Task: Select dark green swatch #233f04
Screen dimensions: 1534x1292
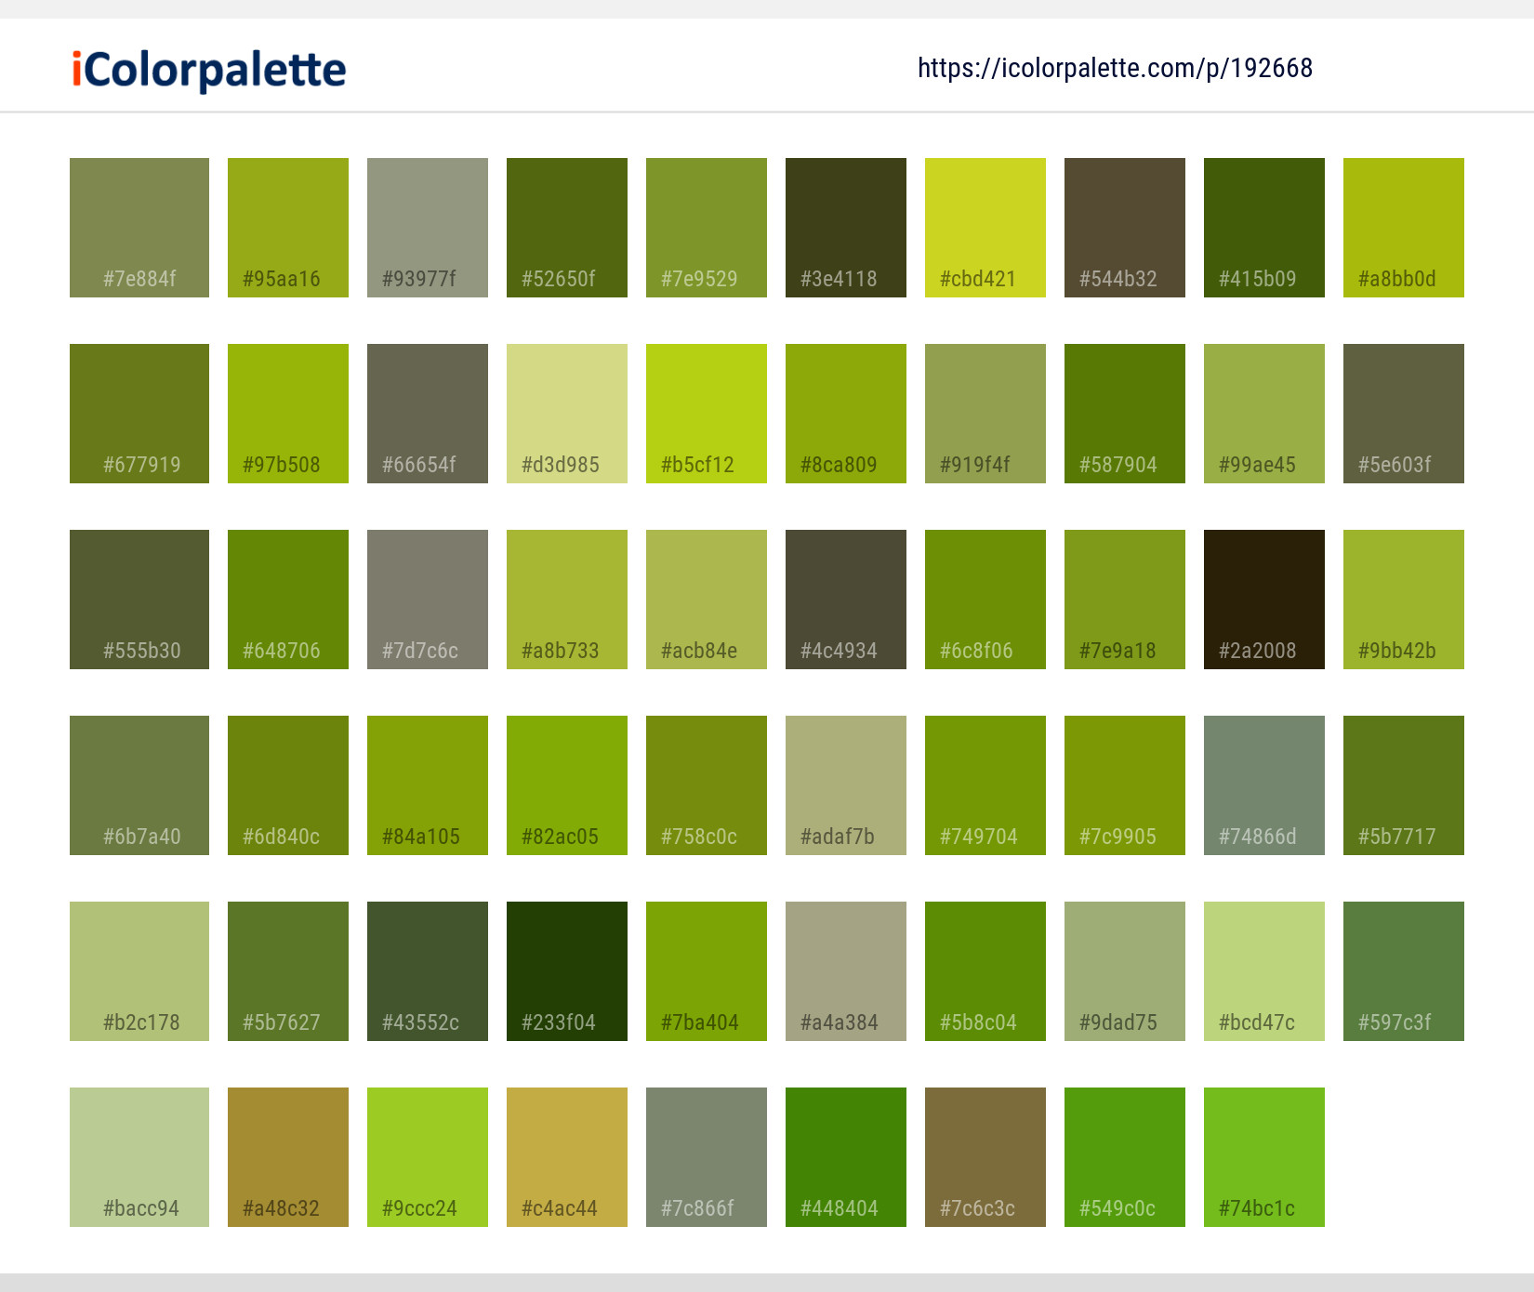Action: pyautogui.click(x=567, y=971)
